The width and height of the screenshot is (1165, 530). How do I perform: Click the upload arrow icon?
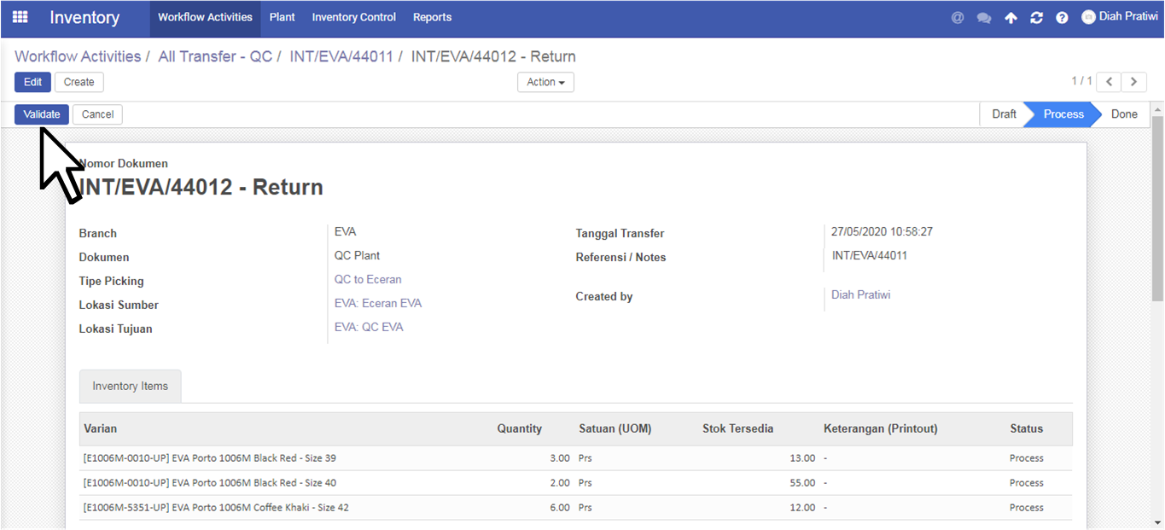click(x=1011, y=17)
